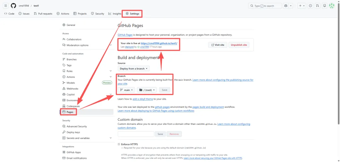
Task: Click the GitHub logo icon
Action: [x=14, y=6]
